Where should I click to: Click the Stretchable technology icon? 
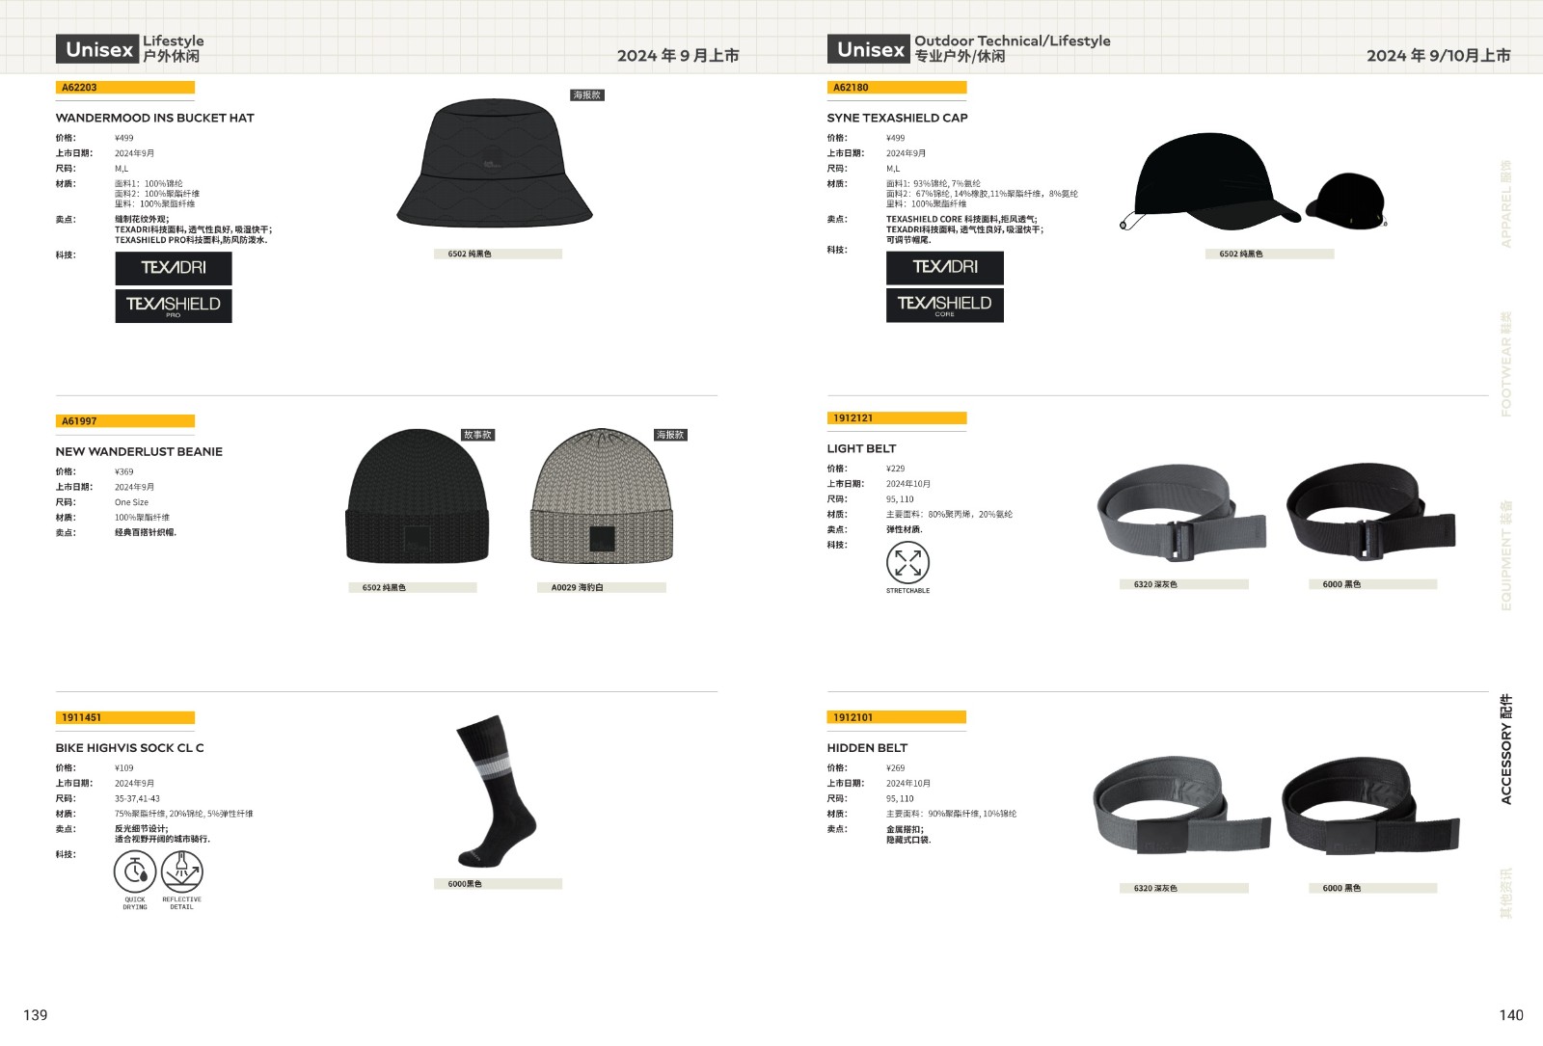click(x=907, y=563)
